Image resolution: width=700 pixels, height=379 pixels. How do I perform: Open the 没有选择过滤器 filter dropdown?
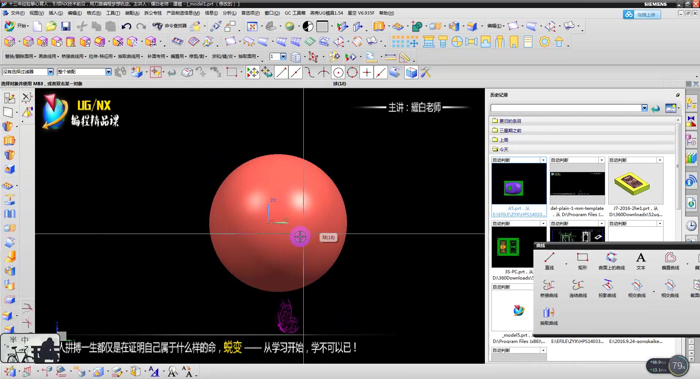(51, 72)
